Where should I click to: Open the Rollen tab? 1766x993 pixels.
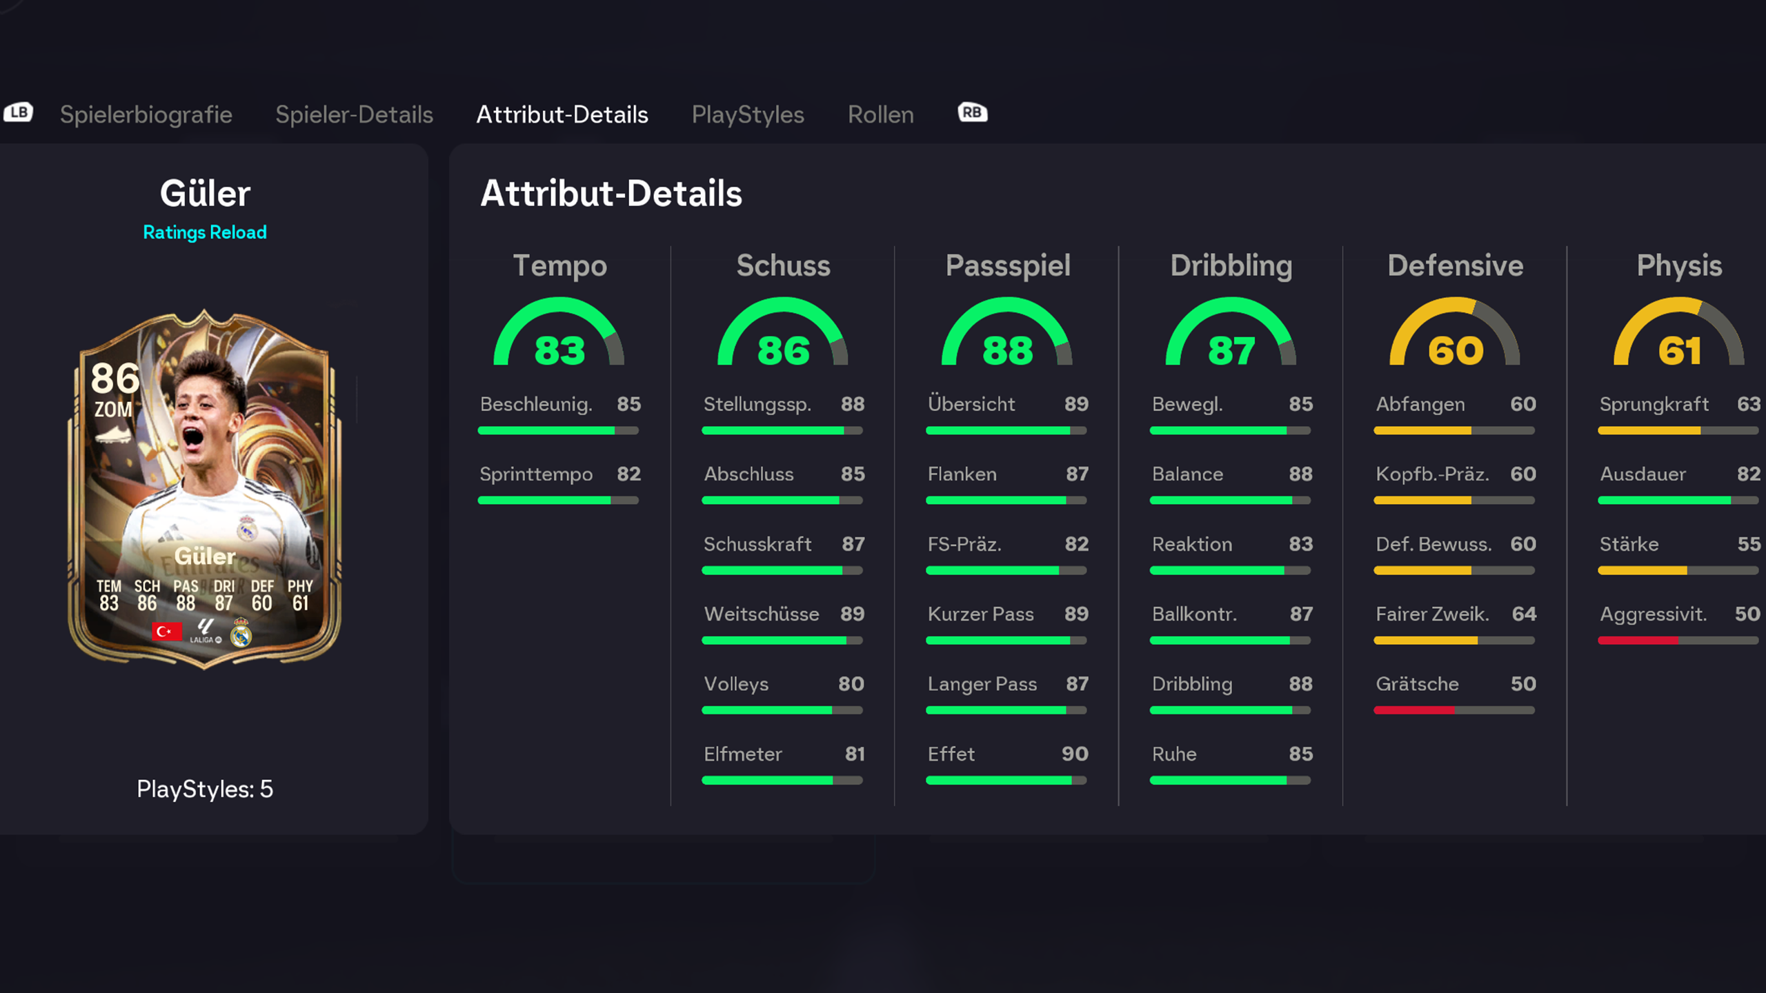point(880,114)
